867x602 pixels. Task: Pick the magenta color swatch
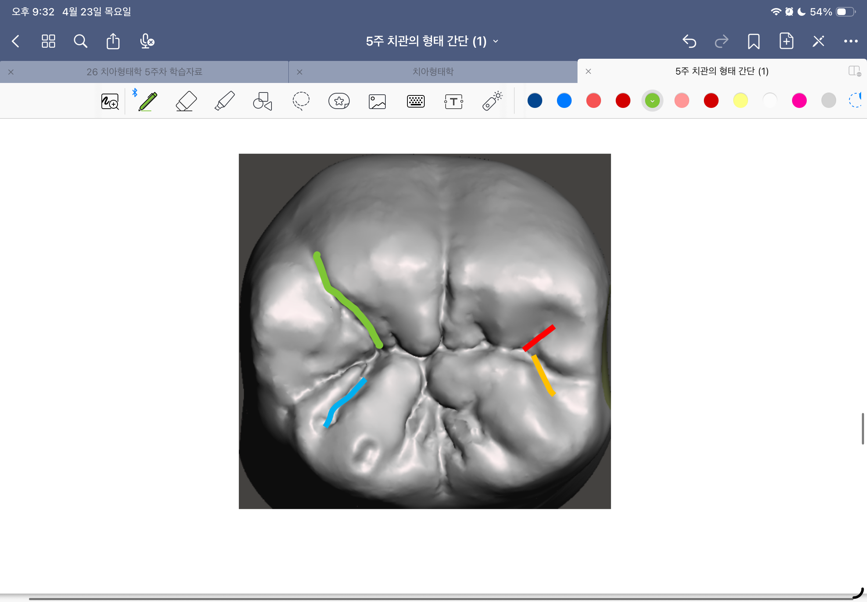coord(799,101)
